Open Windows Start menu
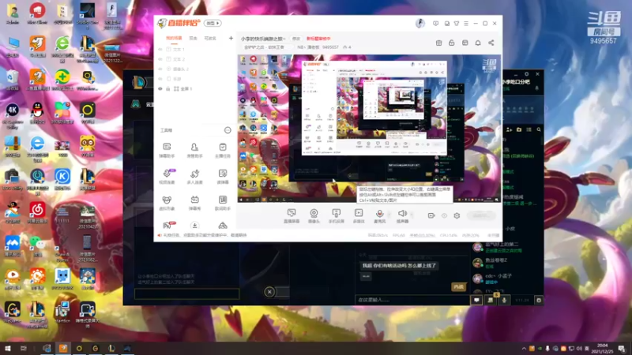Image resolution: width=632 pixels, height=355 pixels. pyautogui.click(x=8, y=348)
